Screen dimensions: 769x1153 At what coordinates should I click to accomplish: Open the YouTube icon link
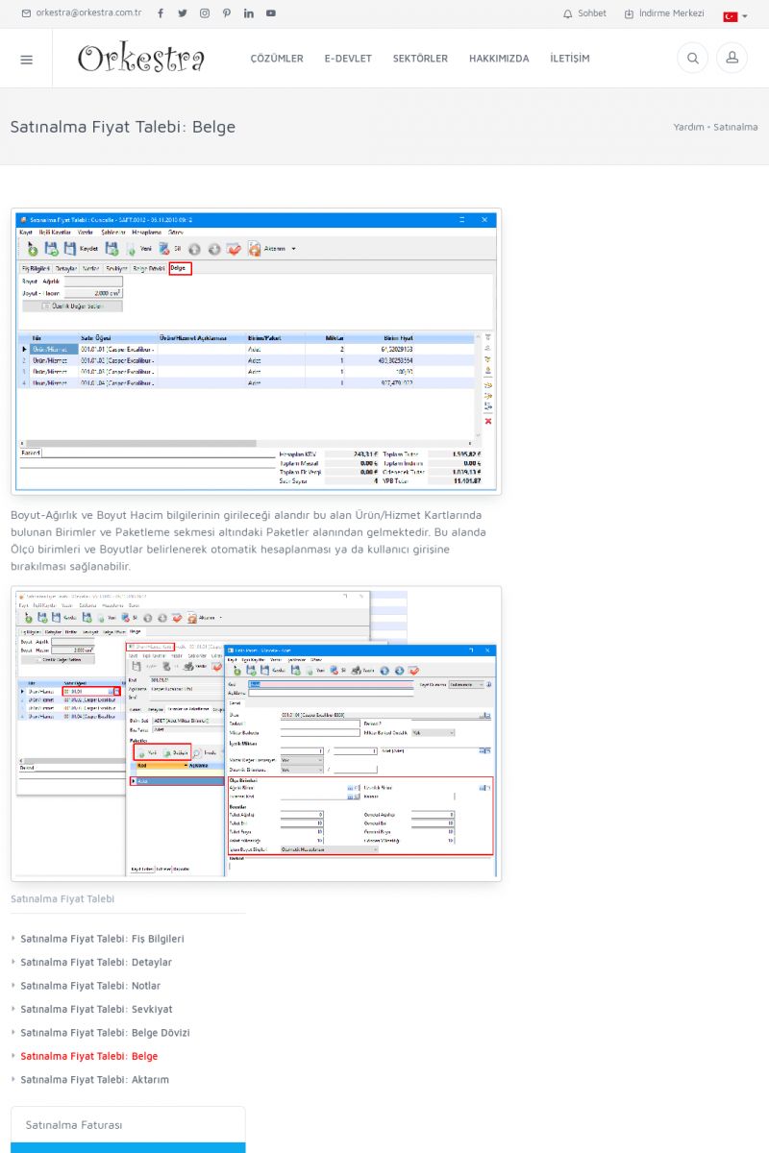click(271, 13)
